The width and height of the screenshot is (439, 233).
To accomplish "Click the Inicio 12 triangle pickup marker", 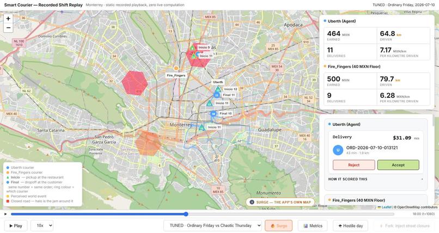I will tap(218, 89).
